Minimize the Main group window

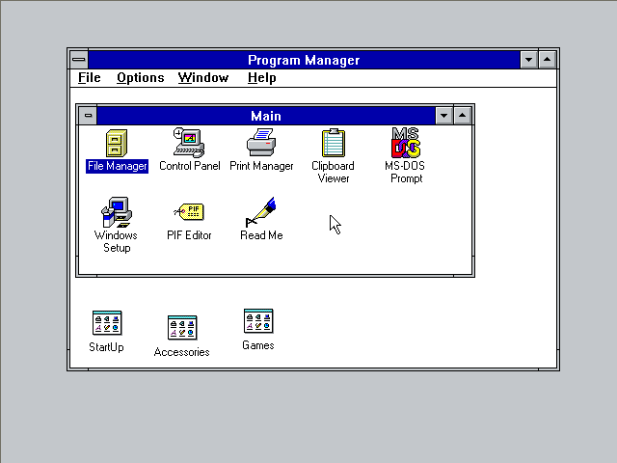click(443, 116)
